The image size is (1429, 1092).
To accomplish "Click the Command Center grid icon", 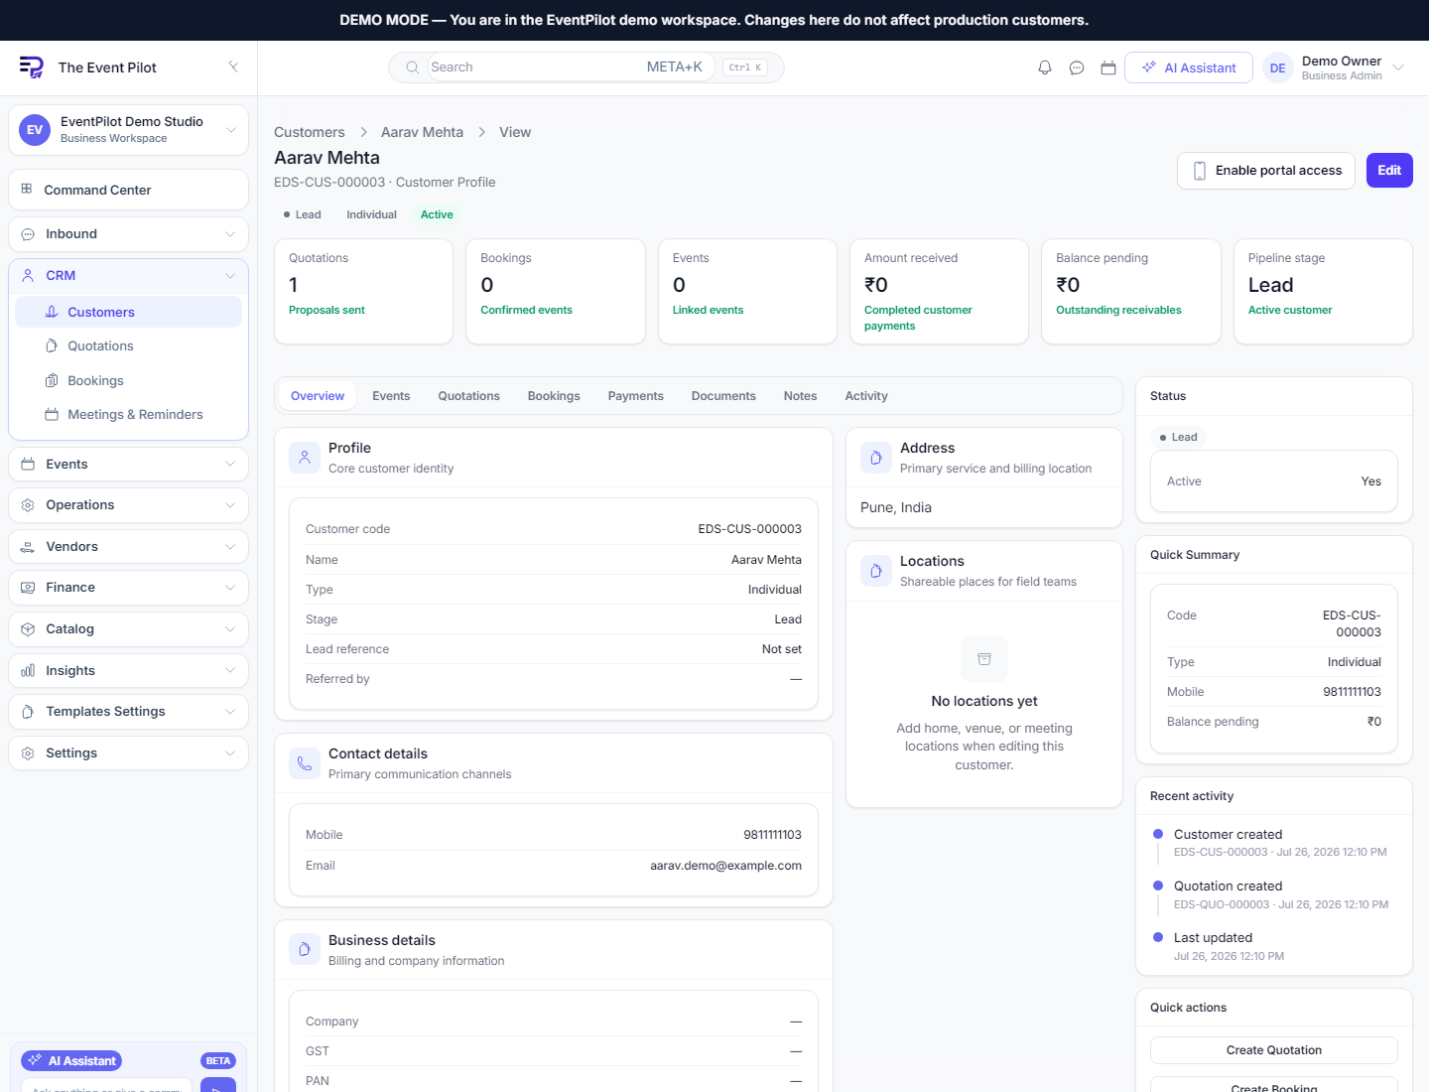I will click(27, 189).
